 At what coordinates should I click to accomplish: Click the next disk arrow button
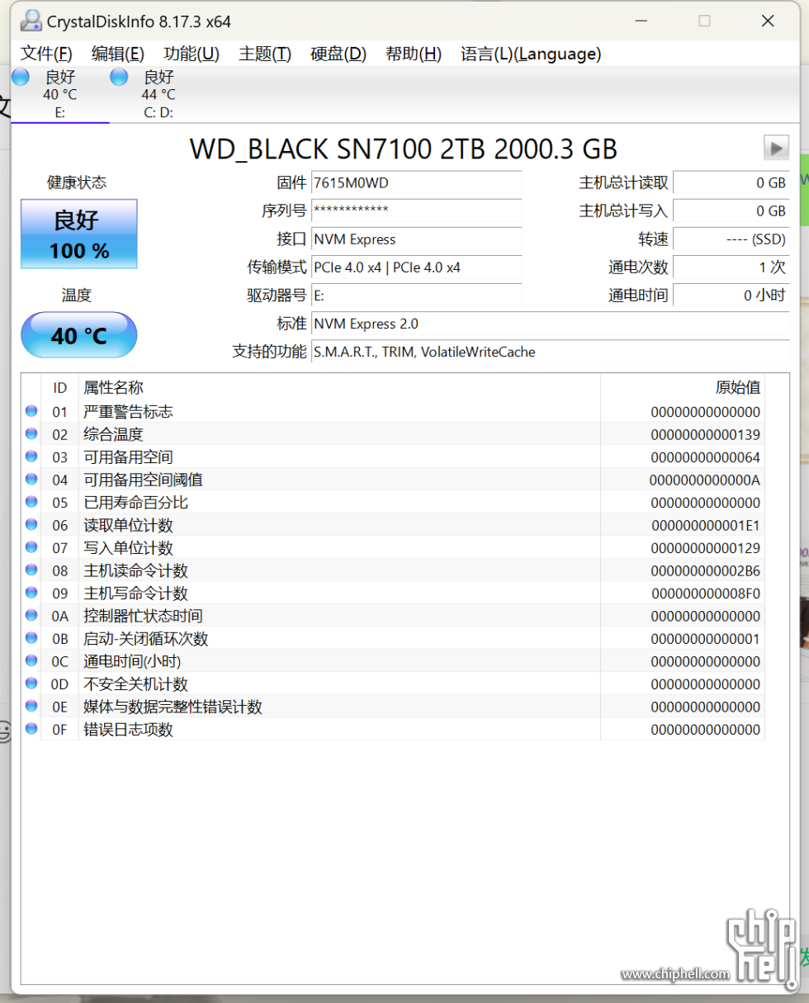pyautogui.click(x=776, y=148)
